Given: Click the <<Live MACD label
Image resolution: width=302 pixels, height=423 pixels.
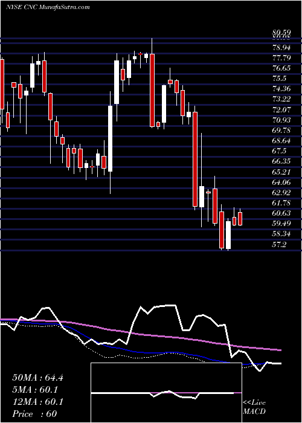Looking at the screenshot, I should click(254, 407).
